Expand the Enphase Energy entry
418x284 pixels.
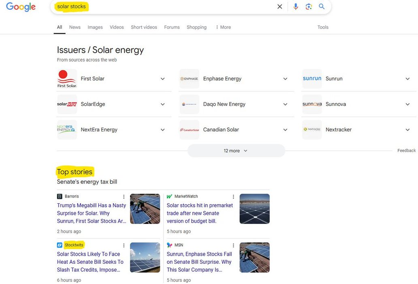[x=285, y=79]
